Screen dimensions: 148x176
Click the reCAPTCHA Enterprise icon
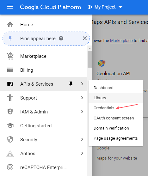[x=10, y=167]
